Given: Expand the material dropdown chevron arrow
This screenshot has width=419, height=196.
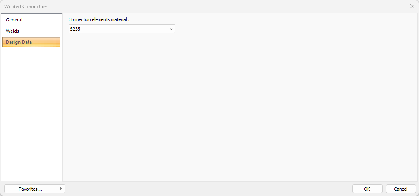Looking at the screenshot, I should 171,29.
